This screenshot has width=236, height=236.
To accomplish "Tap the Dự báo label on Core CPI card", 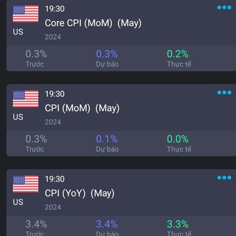I will point(107,64).
